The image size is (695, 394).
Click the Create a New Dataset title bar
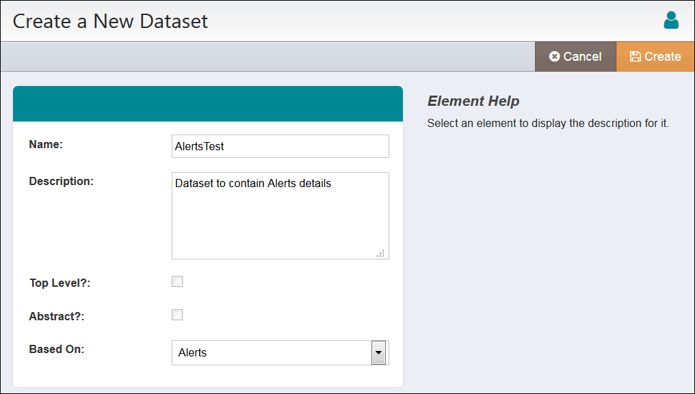(110, 21)
